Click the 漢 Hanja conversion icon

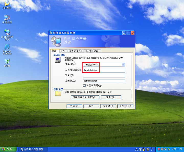(x=140, y=149)
